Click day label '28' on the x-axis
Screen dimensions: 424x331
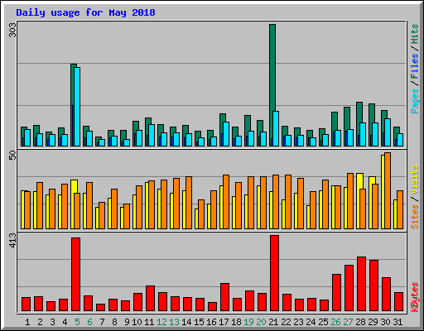coord(360,322)
